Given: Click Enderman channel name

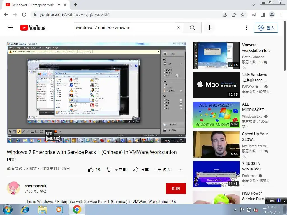Looking at the screenshot, I should click(250, 176).
